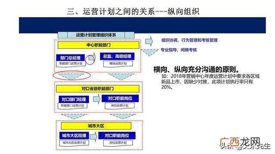Image resolution: width=275 pixels, height=154 pixels.
Task: Select the line starting 新品上市，因缺少对接
Action: 207,82
